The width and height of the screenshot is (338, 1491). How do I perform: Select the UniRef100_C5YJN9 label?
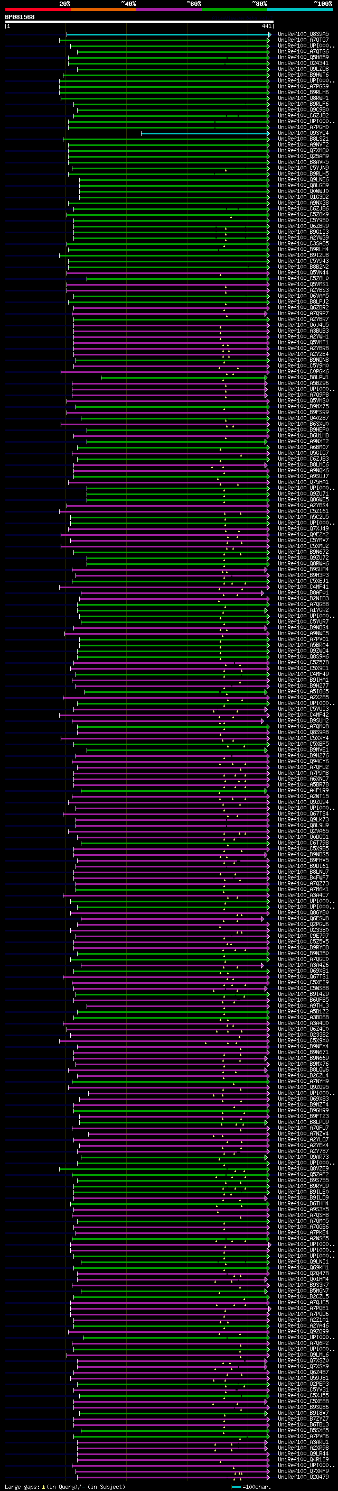(303, 168)
